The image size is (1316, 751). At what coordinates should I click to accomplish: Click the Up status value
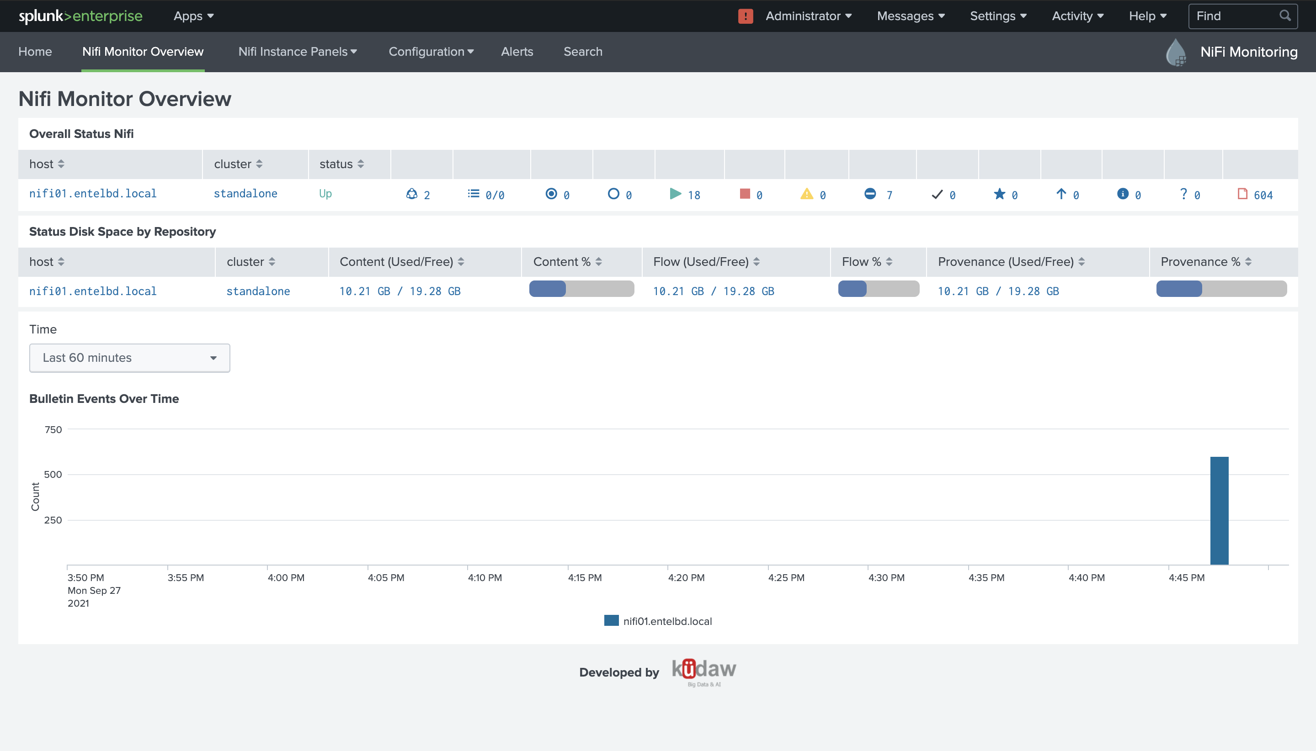point(325,193)
